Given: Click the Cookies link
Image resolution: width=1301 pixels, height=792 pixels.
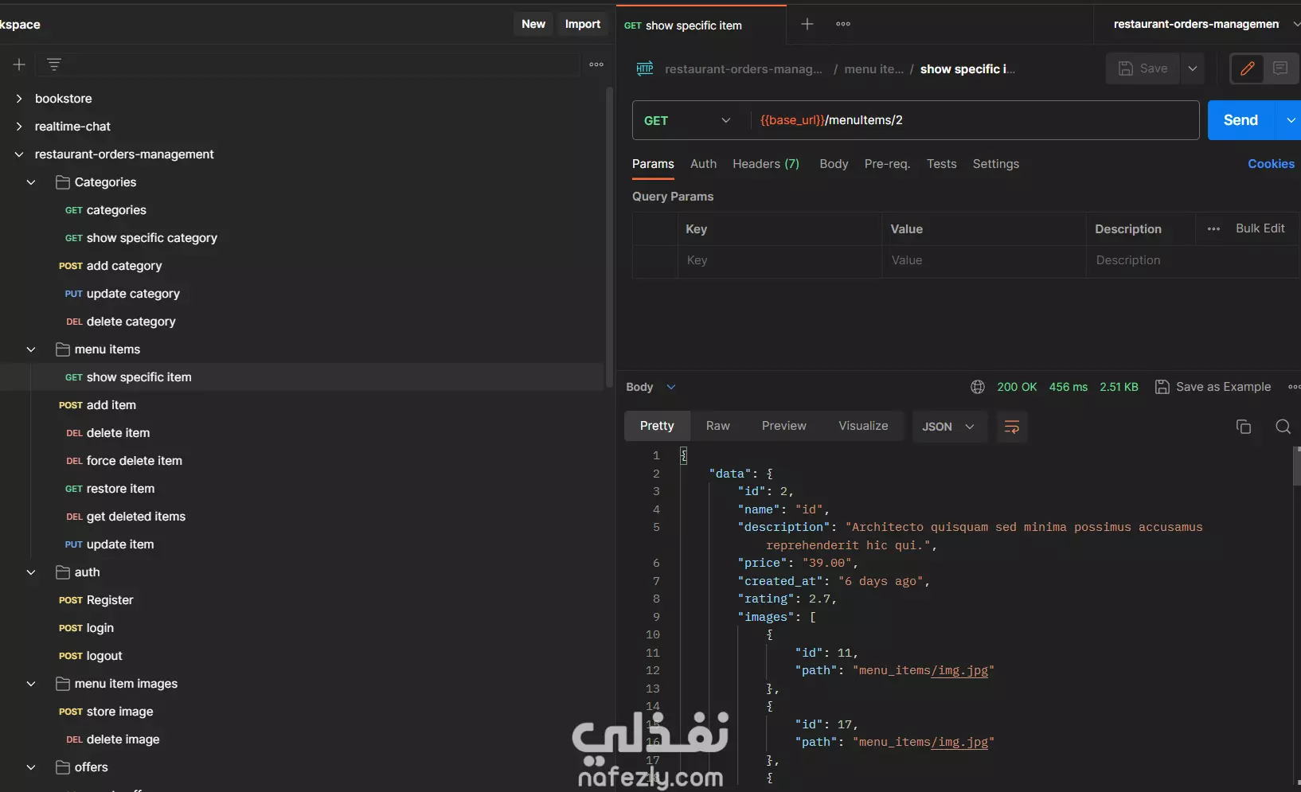Looking at the screenshot, I should 1270,164.
